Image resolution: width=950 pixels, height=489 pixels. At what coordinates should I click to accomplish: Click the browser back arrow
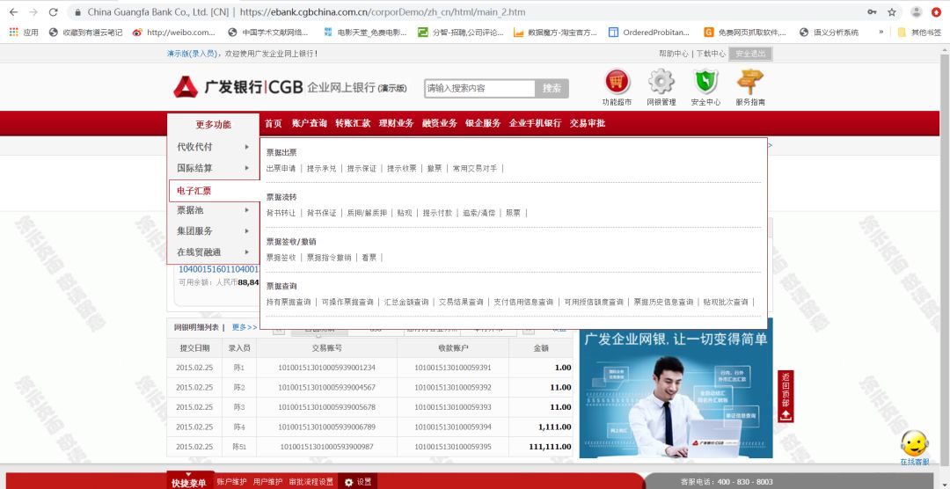click(13, 12)
